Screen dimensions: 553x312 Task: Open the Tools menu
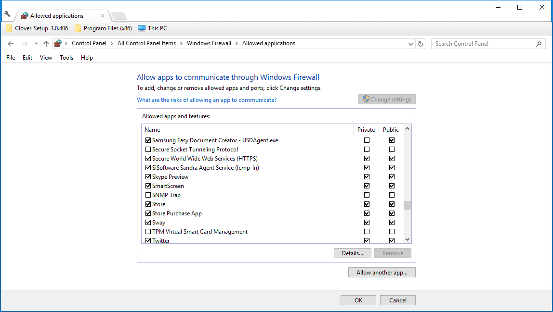click(66, 58)
